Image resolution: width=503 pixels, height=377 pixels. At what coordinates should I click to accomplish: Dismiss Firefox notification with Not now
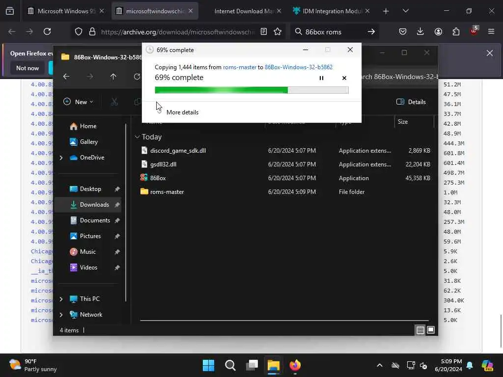(28, 68)
